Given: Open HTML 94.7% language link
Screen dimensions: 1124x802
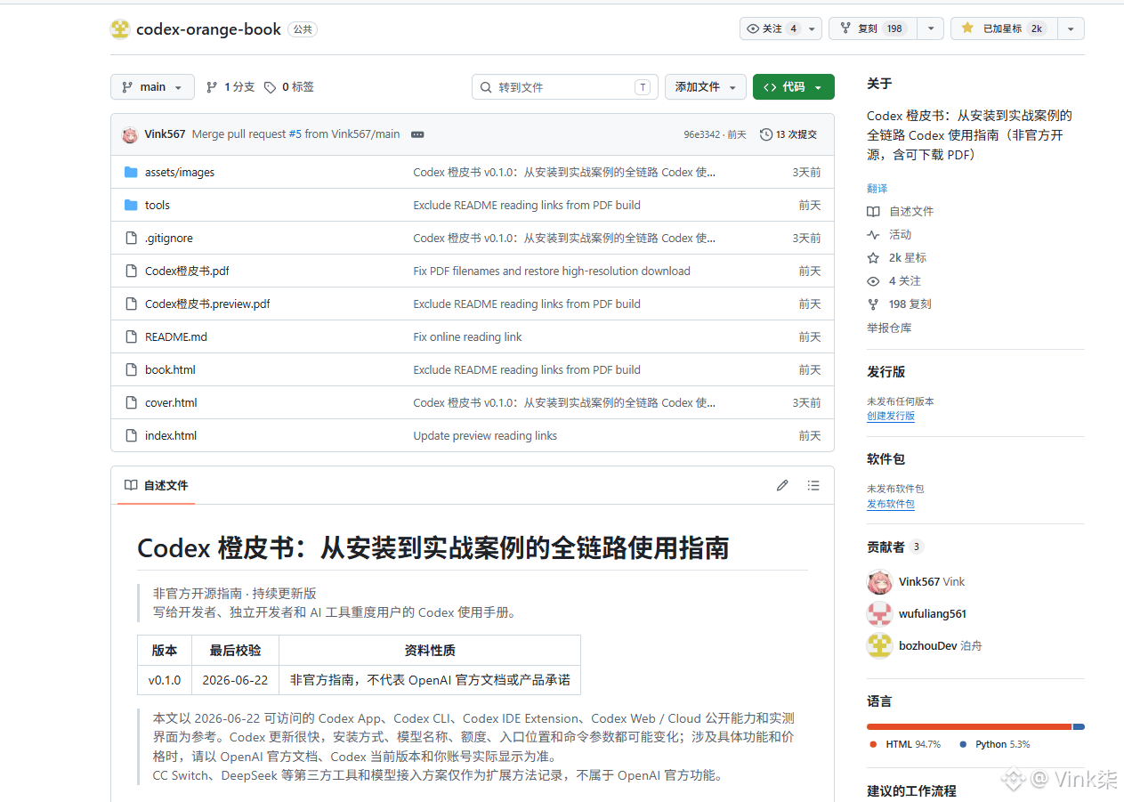Looking at the screenshot, I should coord(904,744).
